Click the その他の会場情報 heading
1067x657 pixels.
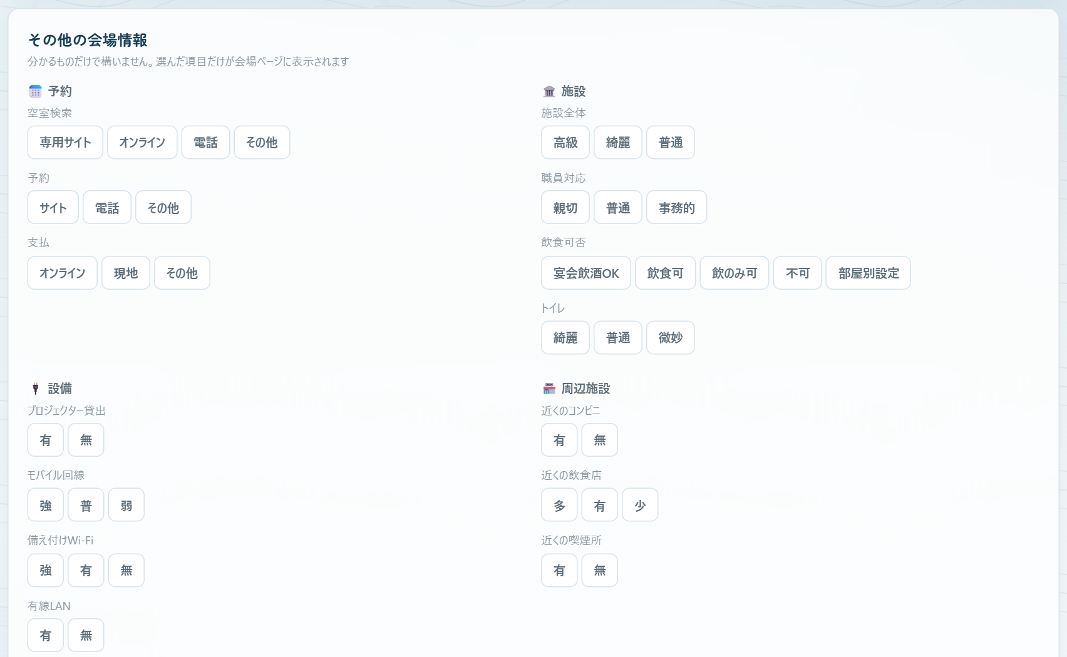(88, 40)
